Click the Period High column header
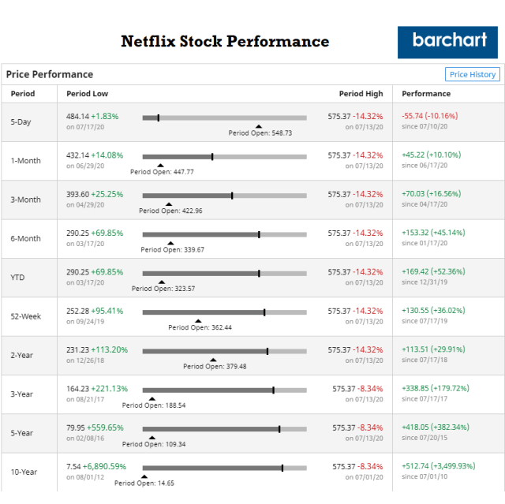505x504 pixels. pos(361,94)
